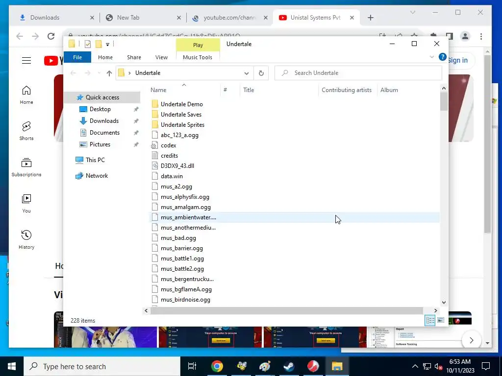Screen dimensions: 502x376
Task: Open the YouTube hamburger guide menu
Action: [26, 60]
